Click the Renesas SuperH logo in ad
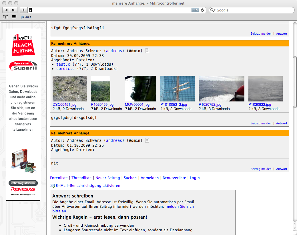Image resolution: width=297 pixels, height=235 pixels. tap(23, 66)
